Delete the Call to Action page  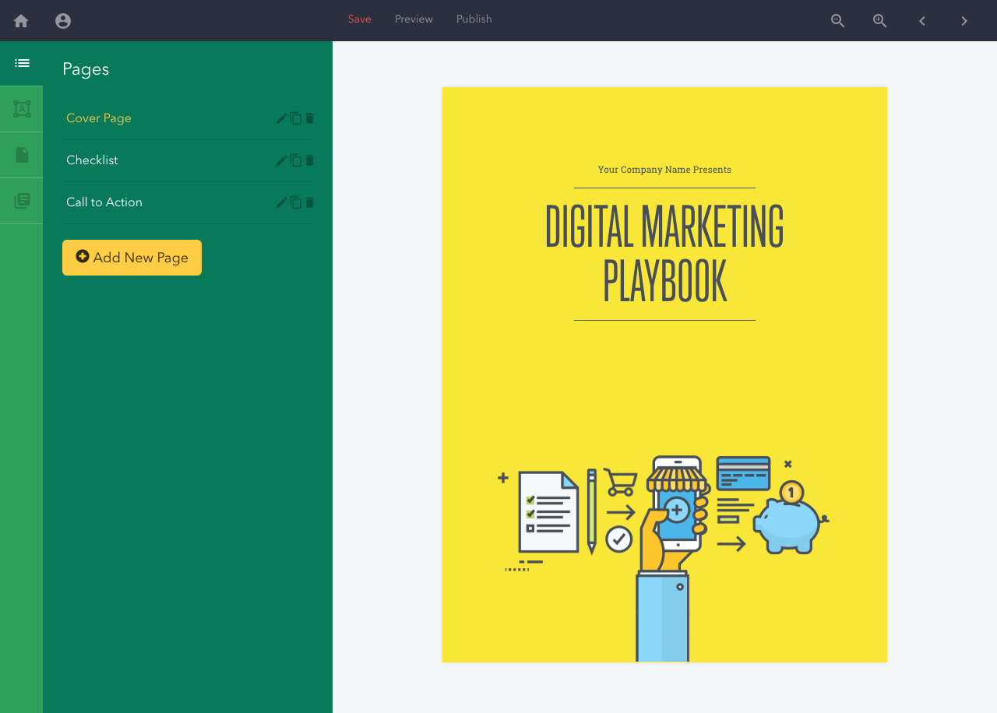click(310, 202)
